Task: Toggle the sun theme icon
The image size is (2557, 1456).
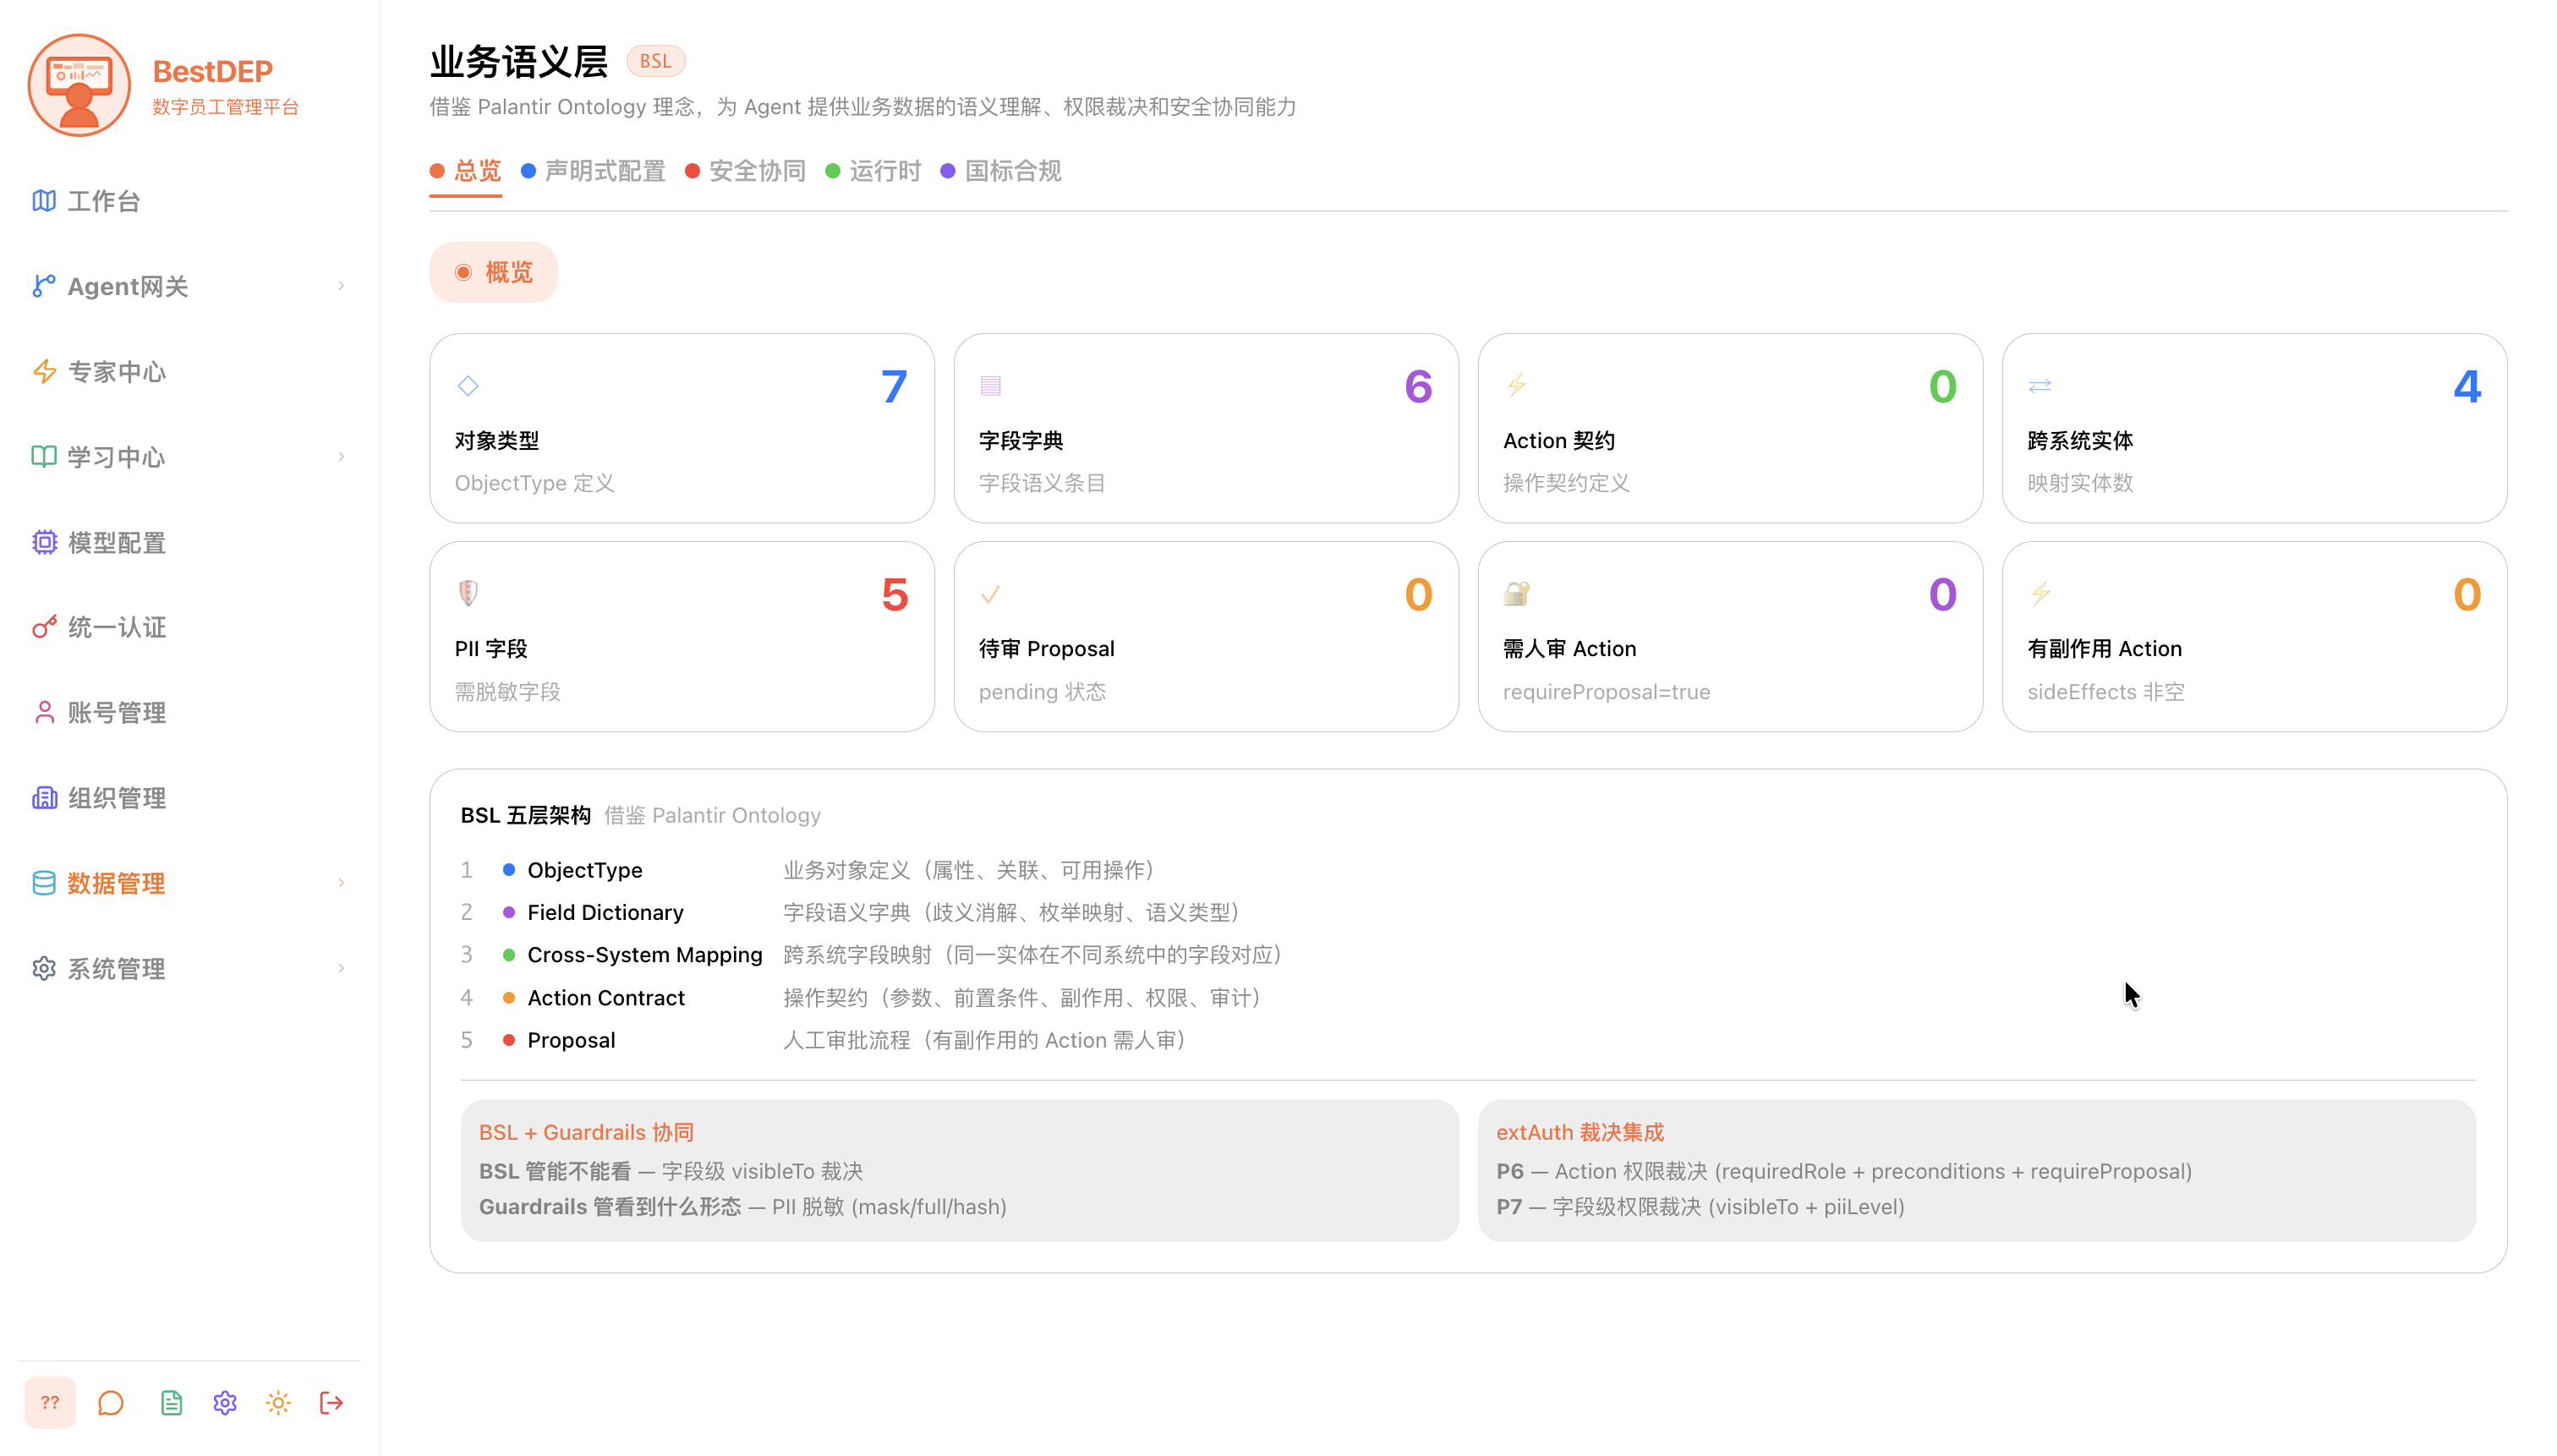Action: pyautogui.click(x=278, y=1403)
